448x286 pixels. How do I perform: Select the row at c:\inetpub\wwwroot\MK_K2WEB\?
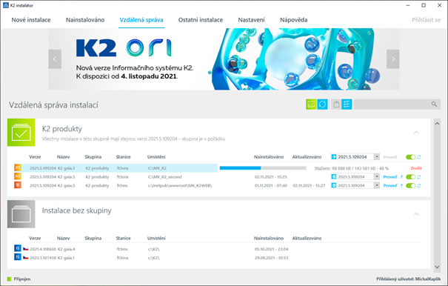point(218,185)
